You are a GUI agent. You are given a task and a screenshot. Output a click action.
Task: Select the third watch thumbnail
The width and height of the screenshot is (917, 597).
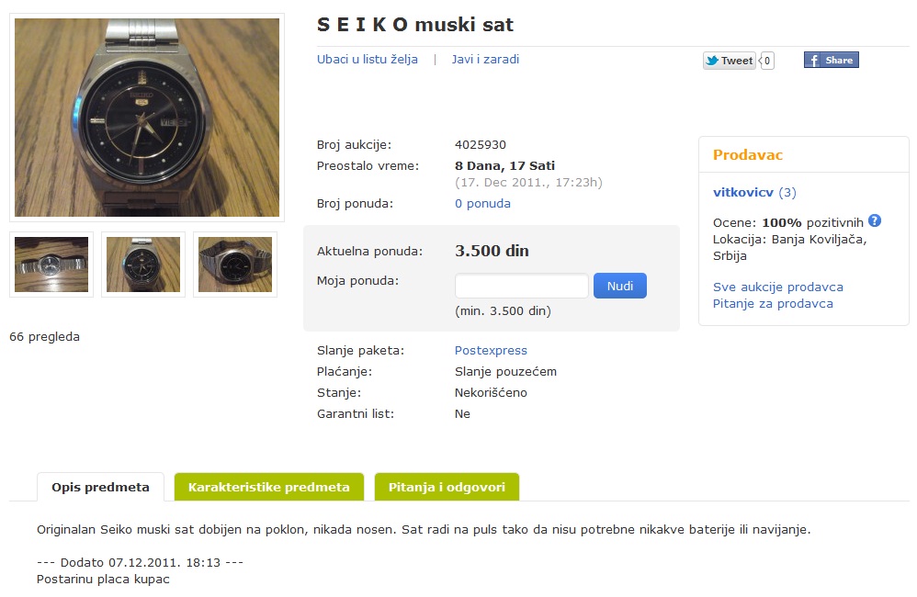pos(235,265)
